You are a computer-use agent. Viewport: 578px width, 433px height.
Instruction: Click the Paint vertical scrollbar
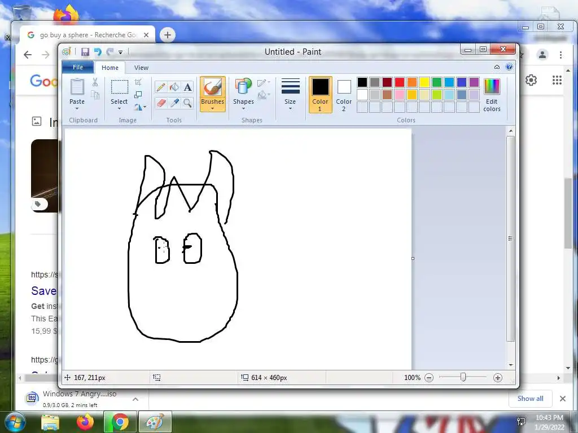(x=510, y=239)
